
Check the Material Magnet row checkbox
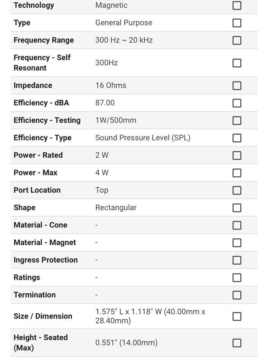(x=236, y=243)
